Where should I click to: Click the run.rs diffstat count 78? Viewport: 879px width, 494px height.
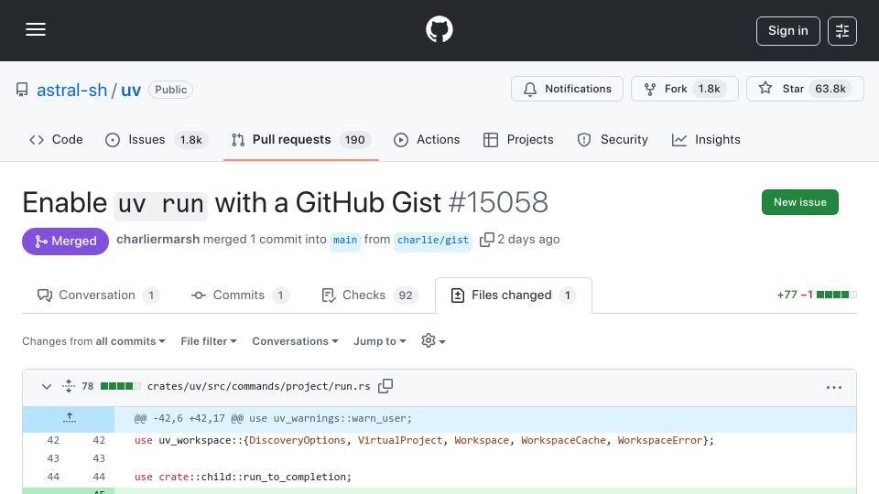coord(88,386)
